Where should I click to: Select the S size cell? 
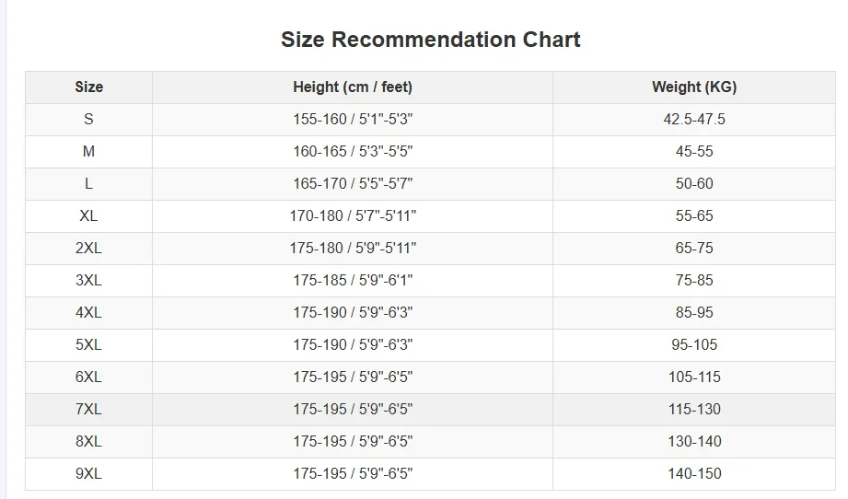coord(88,120)
